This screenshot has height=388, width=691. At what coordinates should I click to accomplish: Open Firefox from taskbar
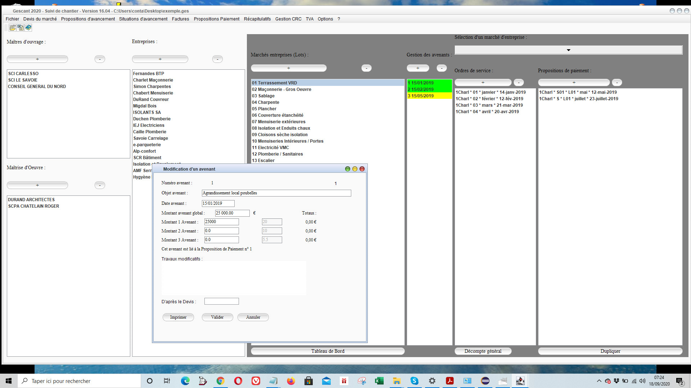point(291,381)
